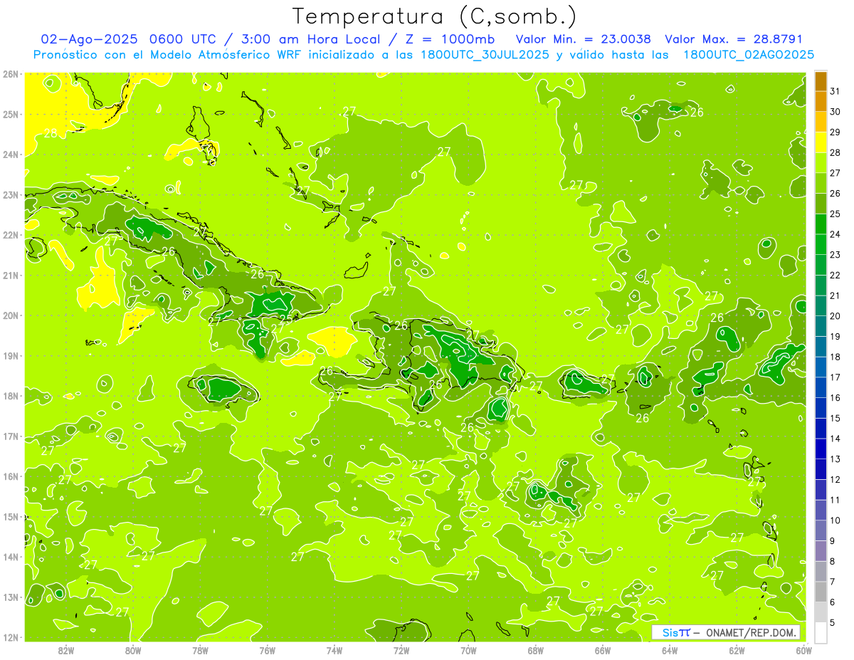Click the Sisππ ONAMET/REP.DOM. logo box
854x660 pixels.
[x=726, y=632]
